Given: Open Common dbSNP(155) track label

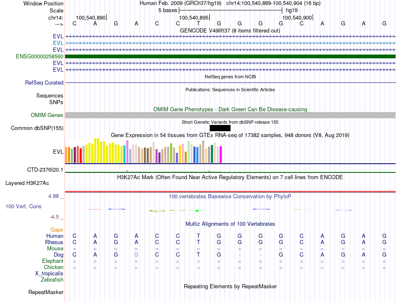Looking at the screenshot, I should pyautogui.click(x=37, y=128).
